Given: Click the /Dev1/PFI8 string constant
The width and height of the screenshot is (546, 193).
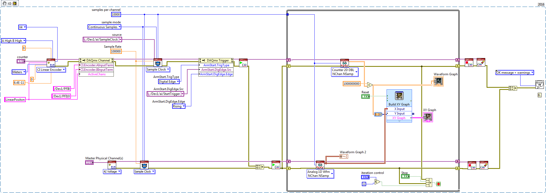Looking at the screenshot, I should pyautogui.click(x=62, y=89).
